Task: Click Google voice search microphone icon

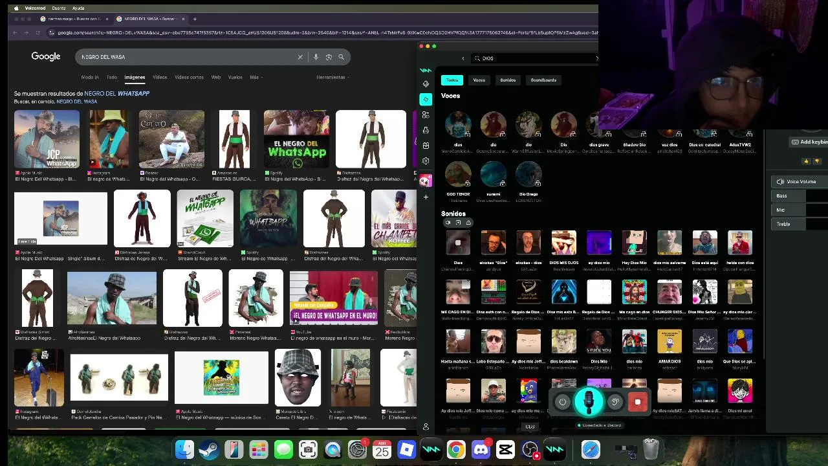Action: point(316,57)
